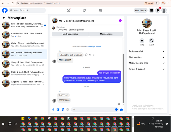Open Cassandra's conversation

point(24,35)
